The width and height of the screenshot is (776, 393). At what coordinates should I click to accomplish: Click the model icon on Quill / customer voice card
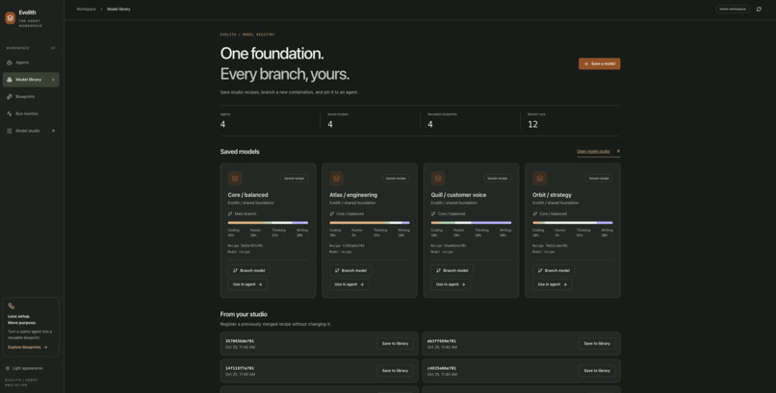pos(438,178)
